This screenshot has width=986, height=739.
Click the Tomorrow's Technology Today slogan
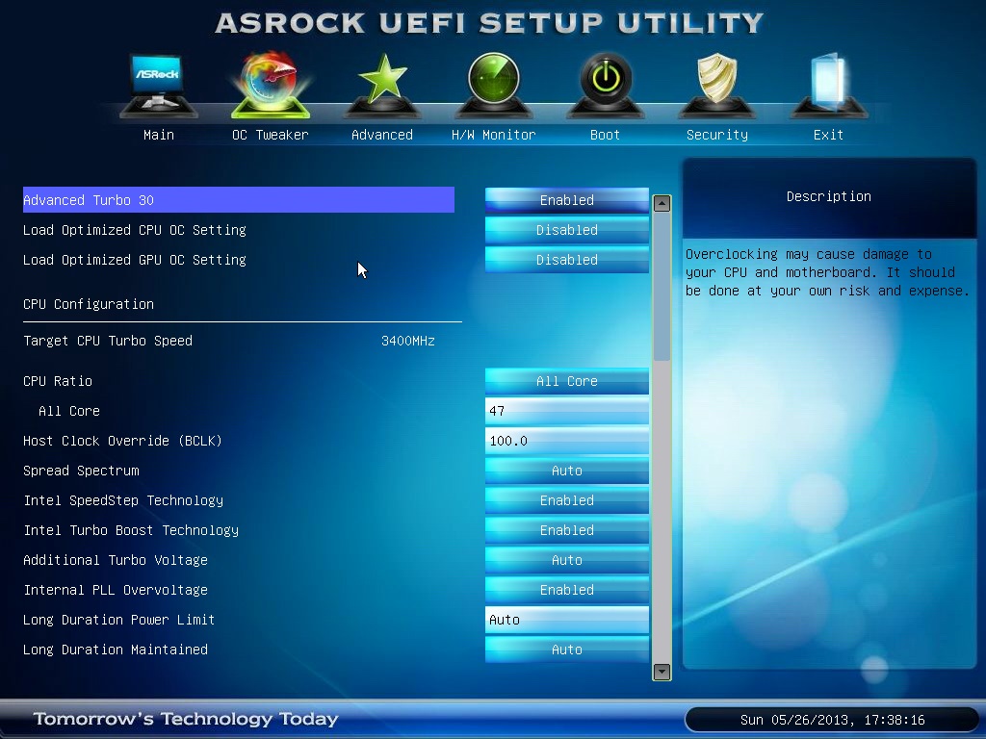pos(186,718)
